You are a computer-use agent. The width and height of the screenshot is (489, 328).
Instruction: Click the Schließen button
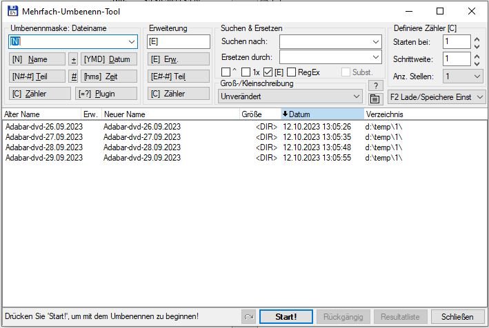[457, 317]
